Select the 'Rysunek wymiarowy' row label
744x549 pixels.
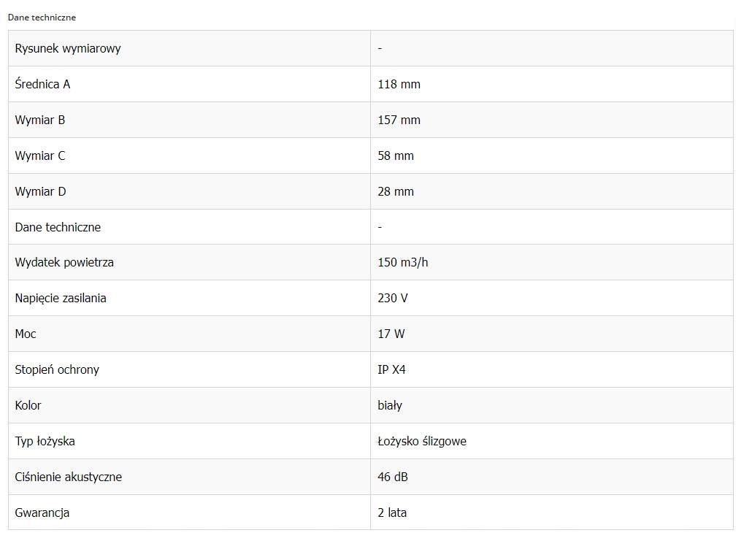(68, 48)
